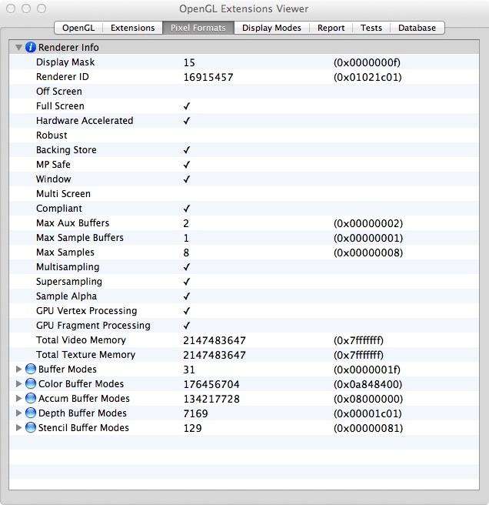Collapse the Renderer Info section triangle
This screenshot has height=505, width=489.
click(18, 48)
